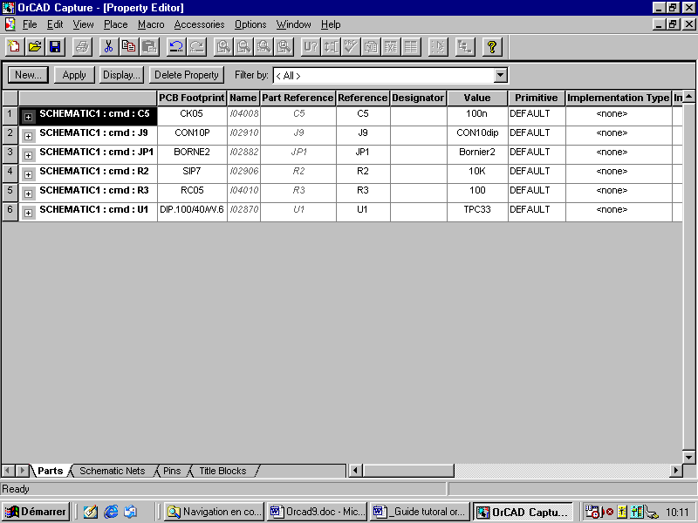Click the Open file folder icon
The image size is (698, 523).
[x=35, y=47]
